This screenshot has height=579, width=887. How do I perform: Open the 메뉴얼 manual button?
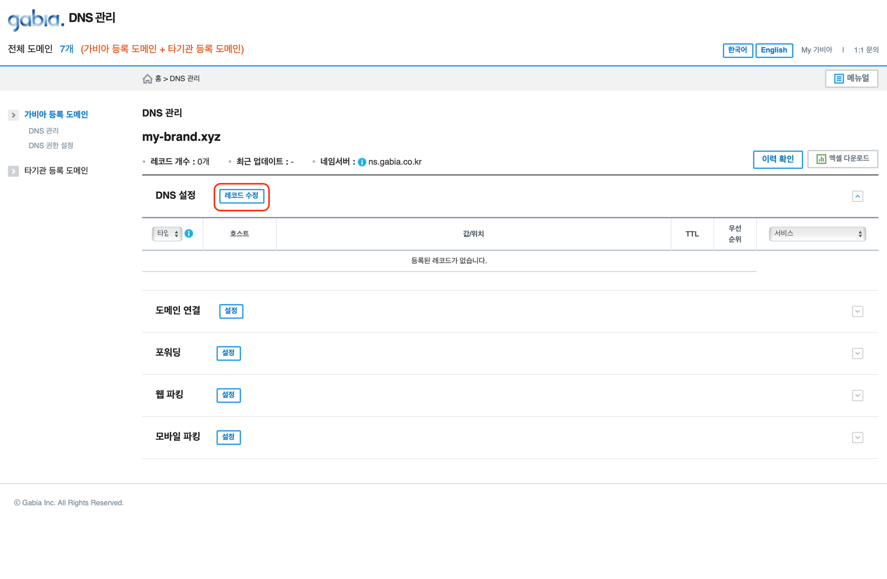coord(851,78)
